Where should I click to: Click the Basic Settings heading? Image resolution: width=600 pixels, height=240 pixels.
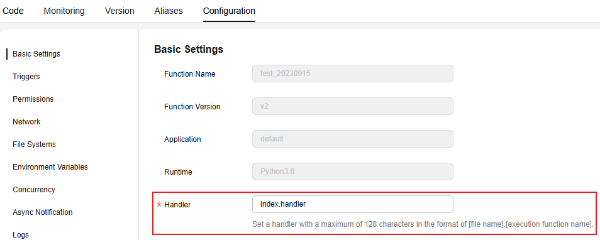189,49
